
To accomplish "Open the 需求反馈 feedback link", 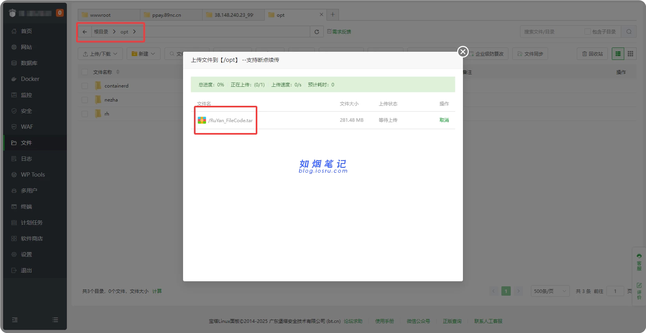I will [339, 32].
